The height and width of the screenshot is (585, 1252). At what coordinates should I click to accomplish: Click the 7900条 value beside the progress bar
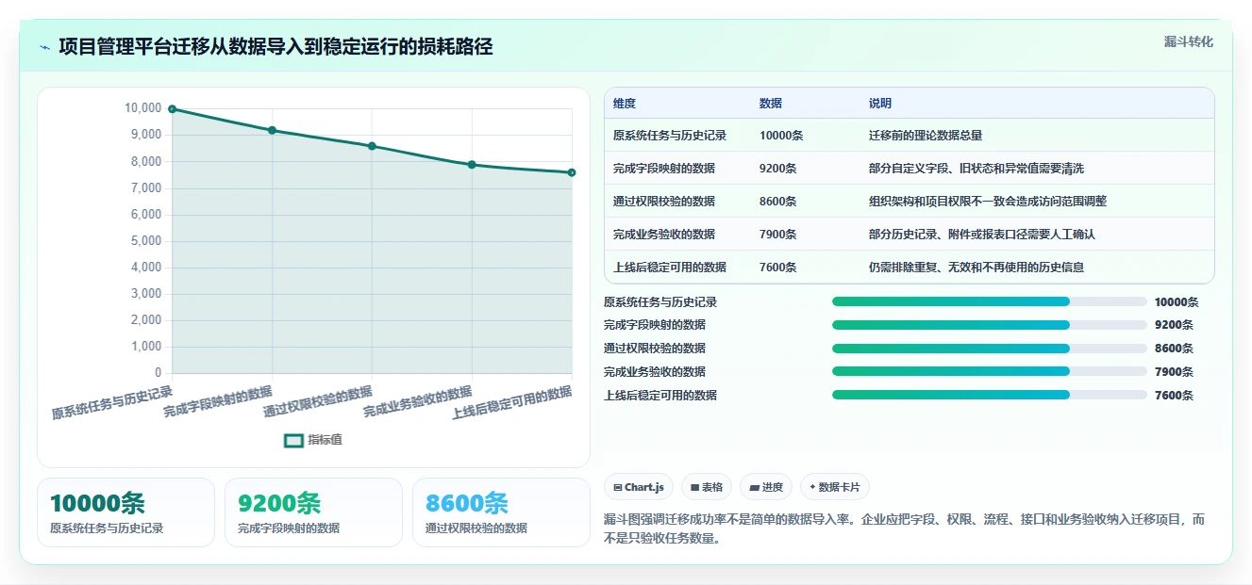1174,372
